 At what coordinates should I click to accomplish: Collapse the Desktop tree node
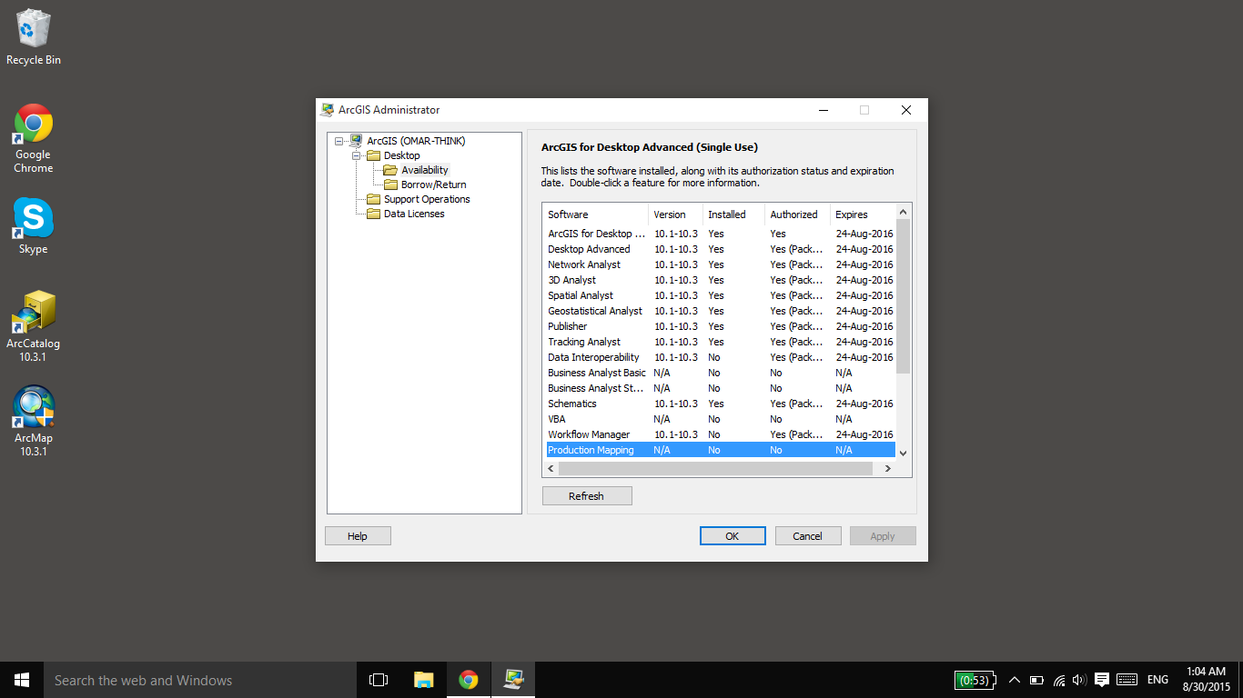[x=357, y=155]
